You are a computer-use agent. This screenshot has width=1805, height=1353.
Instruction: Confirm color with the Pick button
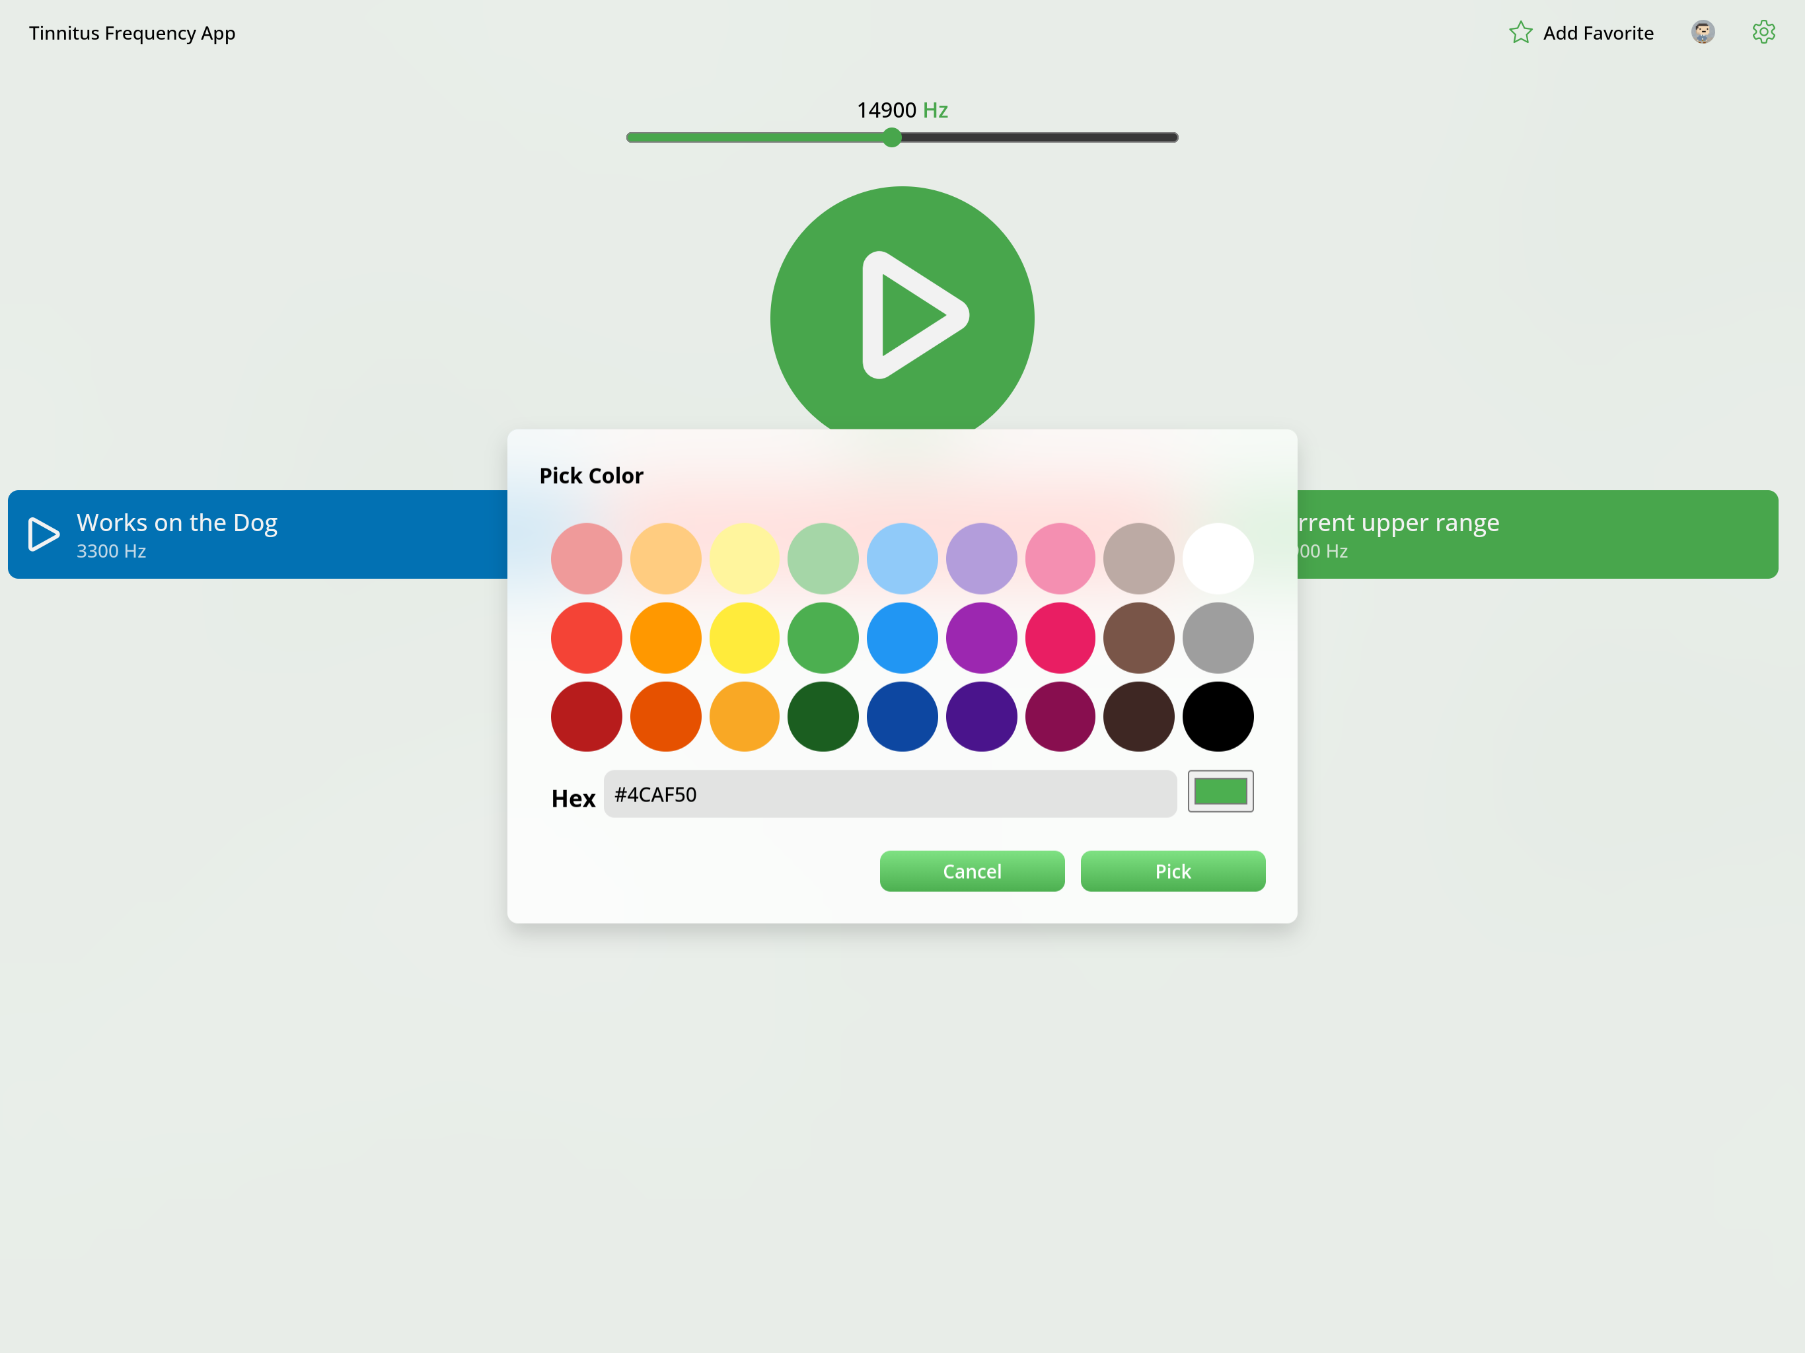click(x=1173, y=871)
